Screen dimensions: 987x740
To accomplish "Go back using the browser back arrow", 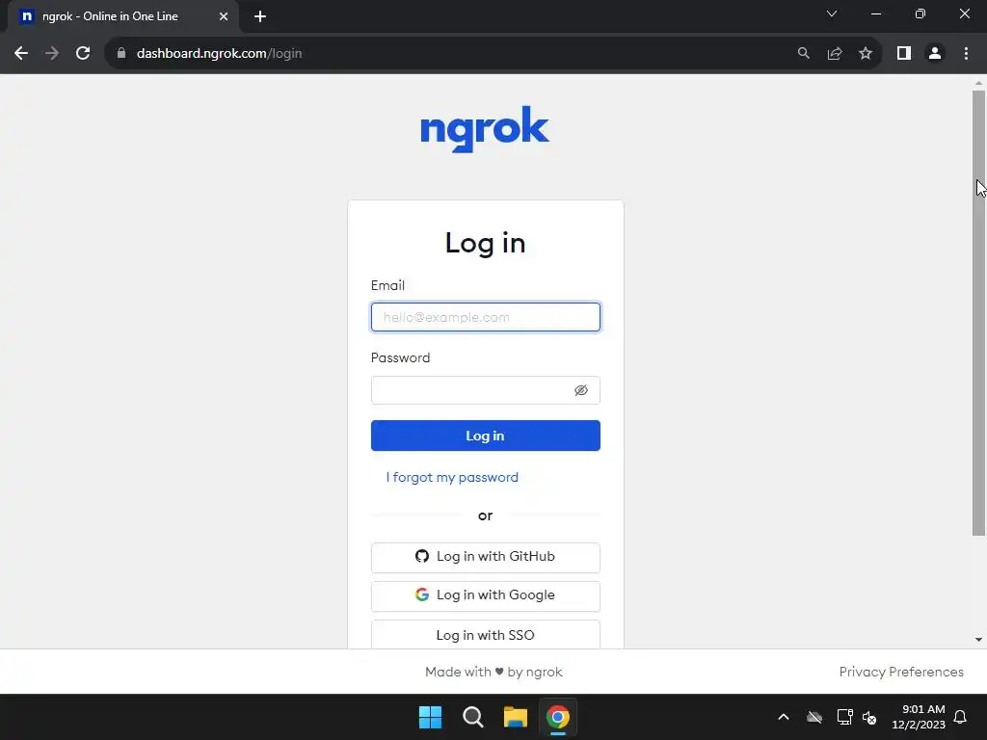I will [x=21, y=54].
